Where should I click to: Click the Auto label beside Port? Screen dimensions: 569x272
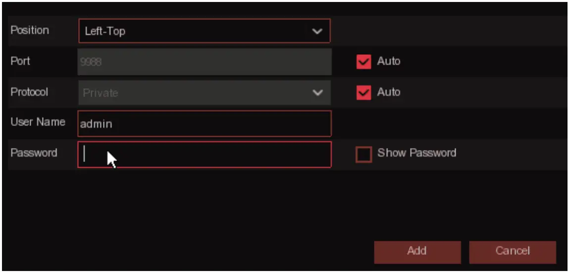pos(389,62)
